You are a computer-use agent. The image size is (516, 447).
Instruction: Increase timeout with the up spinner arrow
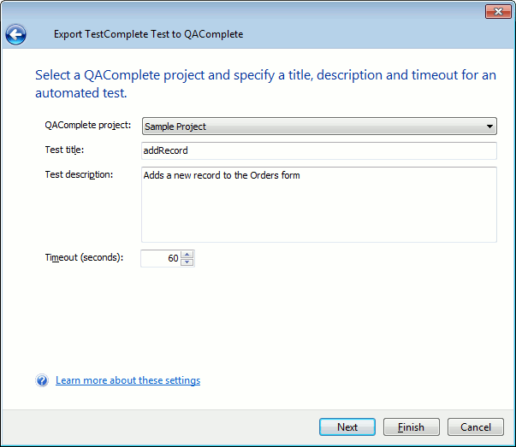click(x=187, y=254)
